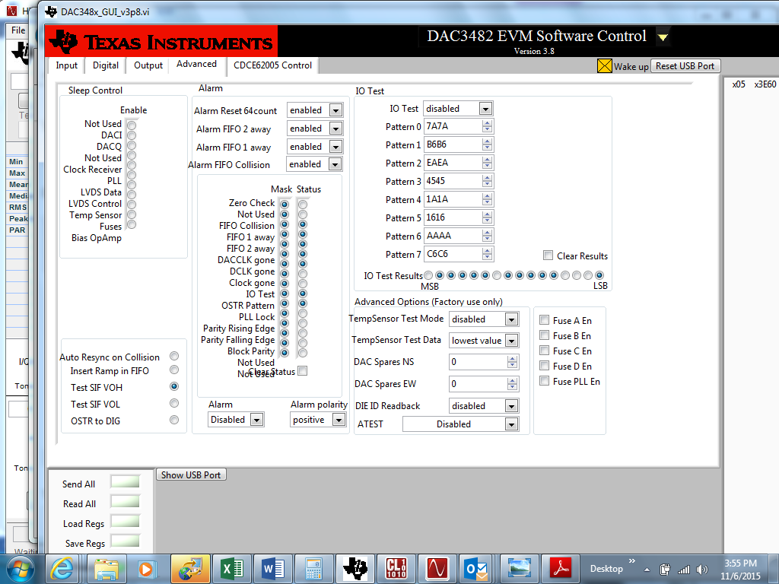
Task: Open TempSensor Test Data dropdown
Action: click(x=511, y=340)
